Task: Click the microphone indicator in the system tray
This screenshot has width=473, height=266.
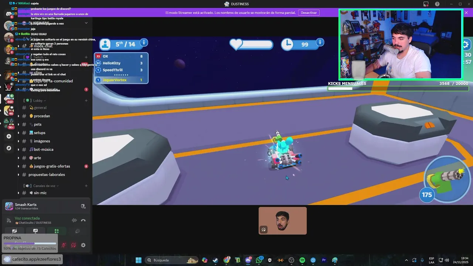Action: [422, 260]
